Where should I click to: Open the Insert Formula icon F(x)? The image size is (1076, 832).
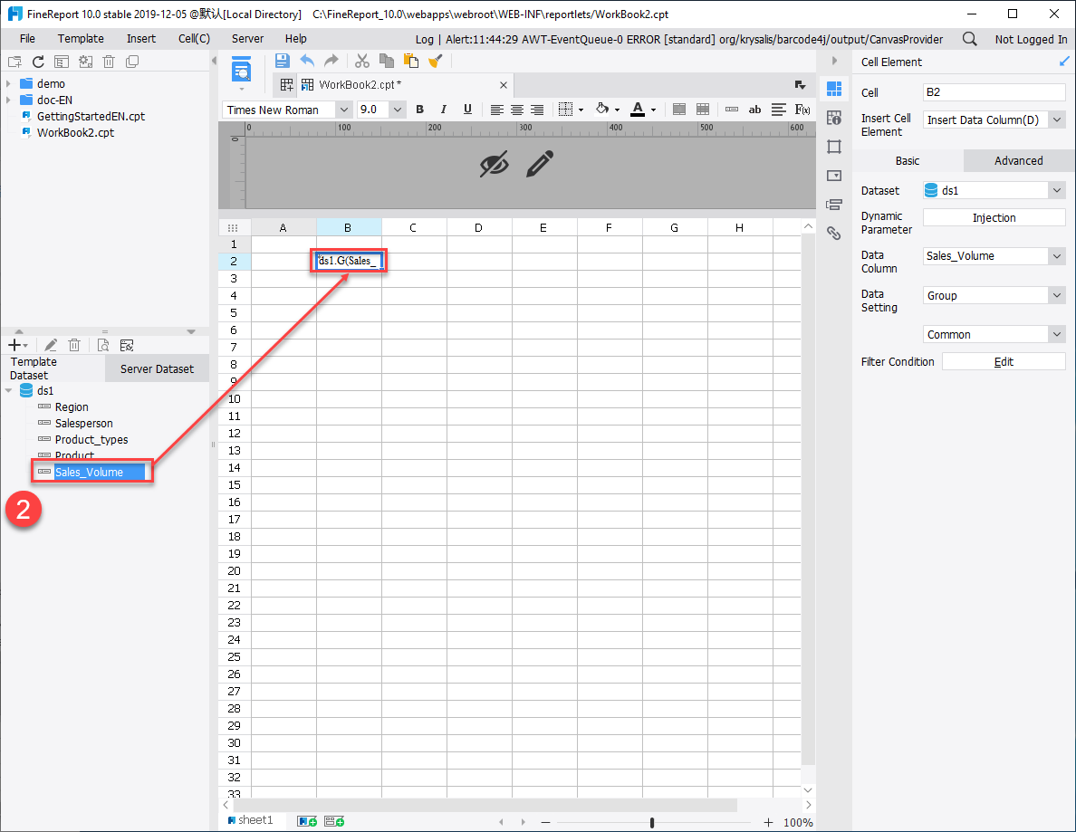pyautogui.click(x=801, y=109)
